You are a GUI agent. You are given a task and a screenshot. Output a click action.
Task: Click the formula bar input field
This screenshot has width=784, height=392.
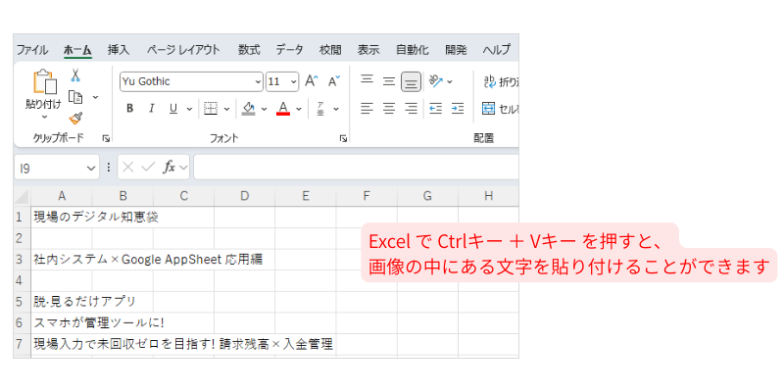pos(356,167)
